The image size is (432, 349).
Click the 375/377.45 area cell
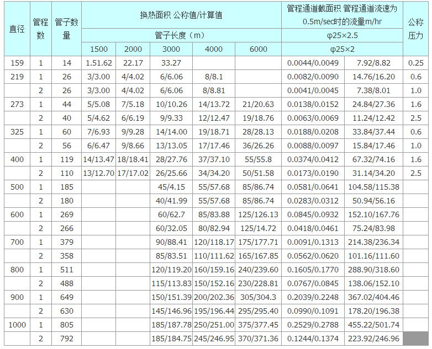coord(258,325)
